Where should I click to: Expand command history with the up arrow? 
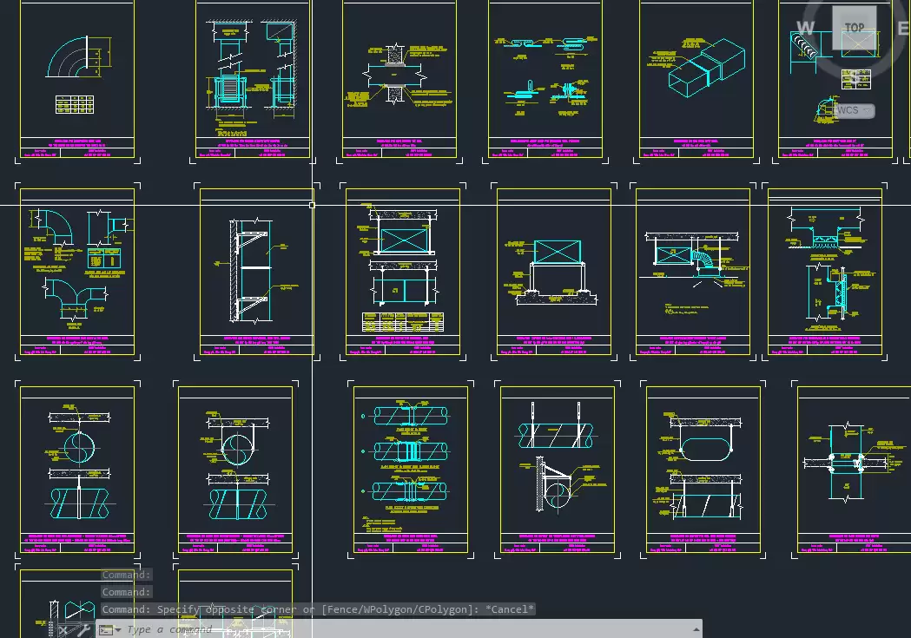pos(696,630)
